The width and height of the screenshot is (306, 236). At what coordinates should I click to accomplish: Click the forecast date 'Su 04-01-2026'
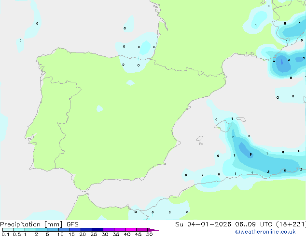(203, 224)
